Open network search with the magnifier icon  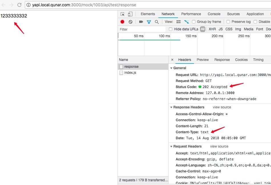(x=157, y=22)
